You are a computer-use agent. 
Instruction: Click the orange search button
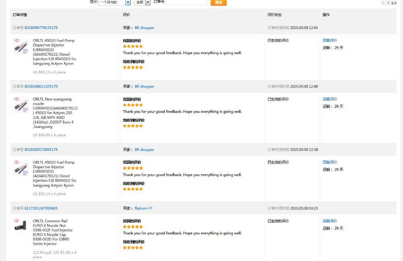click(218, 2)
